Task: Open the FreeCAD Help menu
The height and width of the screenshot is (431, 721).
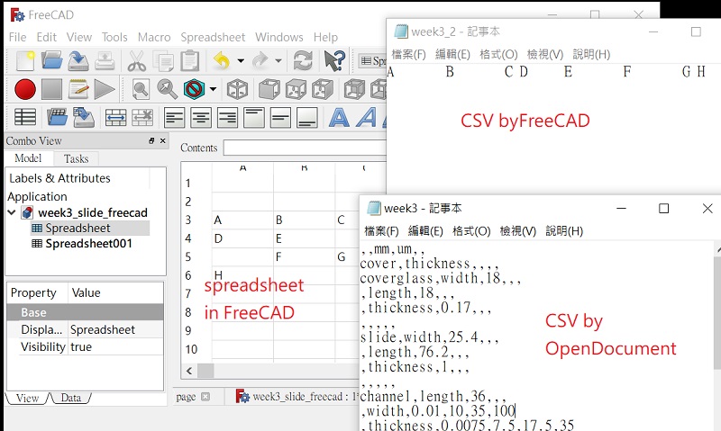Action: (325, 37)
